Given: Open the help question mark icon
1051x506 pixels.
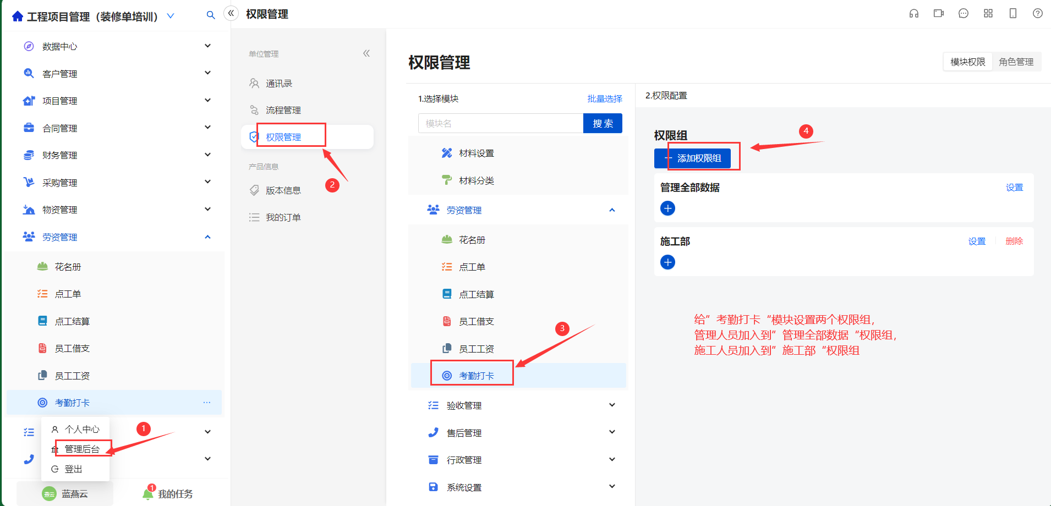Looking at the screenshot, I should point(1038,13).
